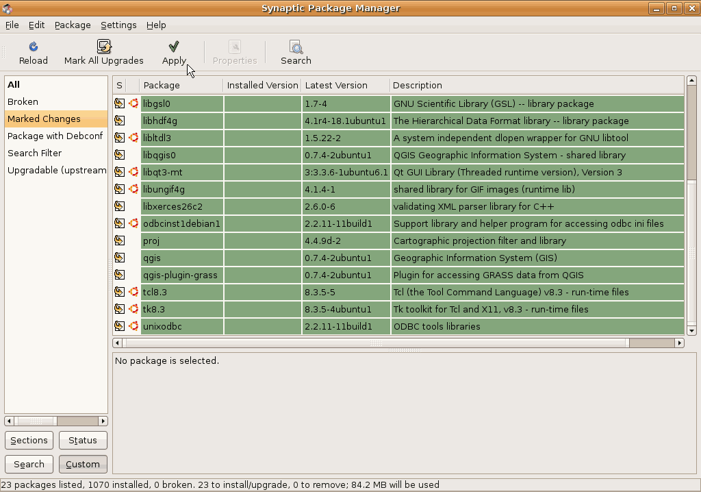Click the bottom-left Search button

coord(29,464)
